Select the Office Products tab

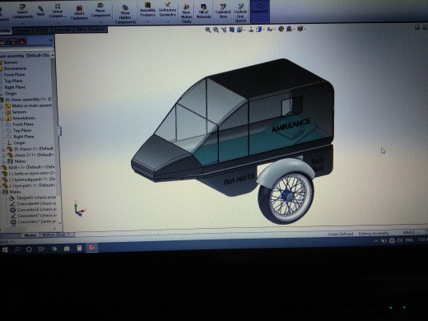[91, 29]
